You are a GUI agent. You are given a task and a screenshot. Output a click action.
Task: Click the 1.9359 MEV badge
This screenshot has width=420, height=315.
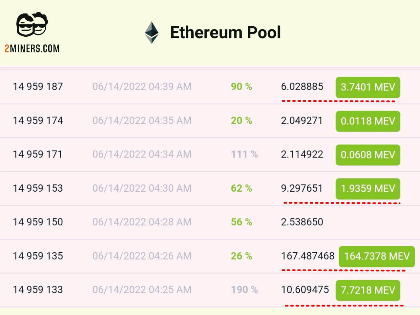tap(367, 188)
